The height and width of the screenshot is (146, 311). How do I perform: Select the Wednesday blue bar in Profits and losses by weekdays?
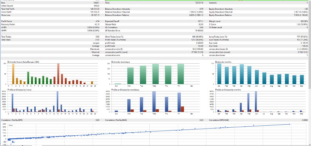click(154, 101)
